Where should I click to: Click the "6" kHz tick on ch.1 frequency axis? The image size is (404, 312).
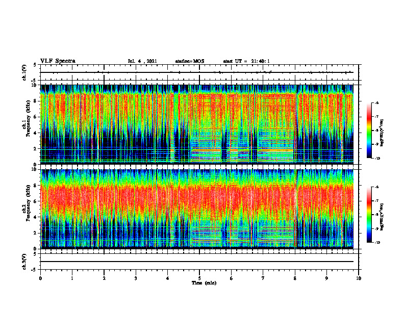36,117
